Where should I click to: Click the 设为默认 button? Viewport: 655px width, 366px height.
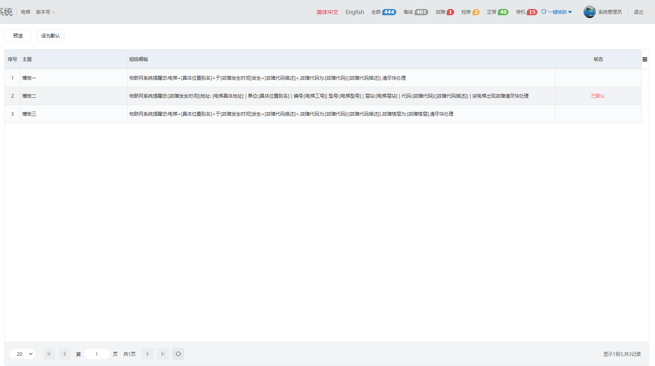[51, 36]
